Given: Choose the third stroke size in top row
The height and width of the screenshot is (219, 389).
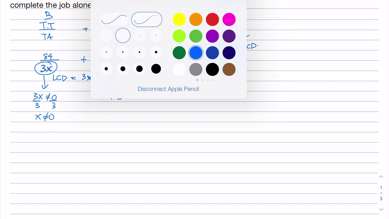Looking at the screenshot, I should (139, 36).
